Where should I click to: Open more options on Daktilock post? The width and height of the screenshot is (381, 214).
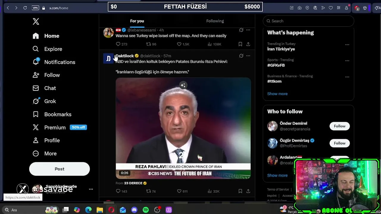pyautogui.click(x=248, y=56)
